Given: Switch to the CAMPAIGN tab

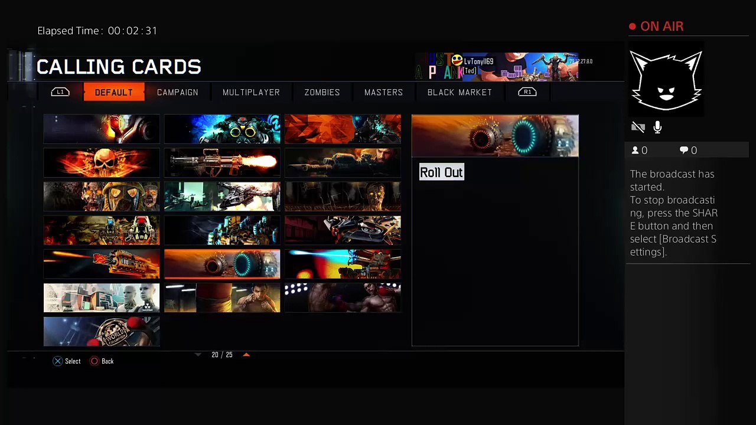Looking at the screenshot, I should point(178,92).
